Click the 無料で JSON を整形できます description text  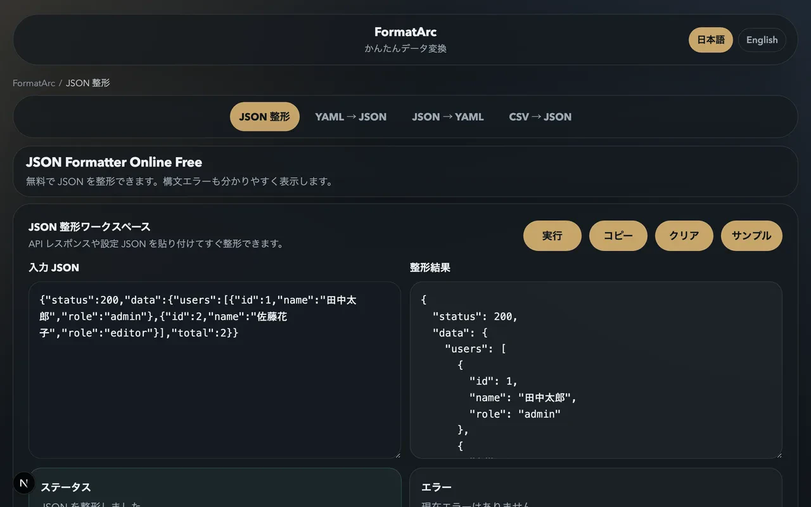pyautogui.click(x=179, y=181)
